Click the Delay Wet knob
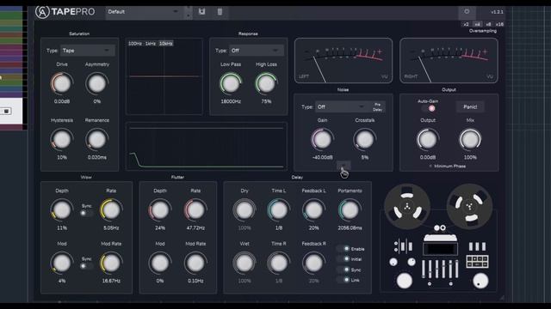The width and height of the screenshot is (551, 309). click(245, 263)
